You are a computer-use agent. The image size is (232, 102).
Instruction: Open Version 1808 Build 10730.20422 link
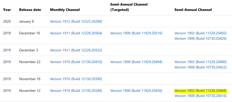200,67
